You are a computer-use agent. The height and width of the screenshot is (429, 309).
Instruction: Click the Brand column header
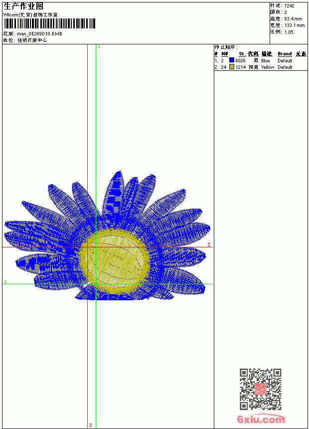click(x=285, y=54)
